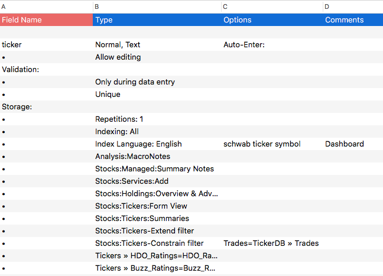
Task: Select the Dashboard comment cell
Action: [x=353, y=144]
